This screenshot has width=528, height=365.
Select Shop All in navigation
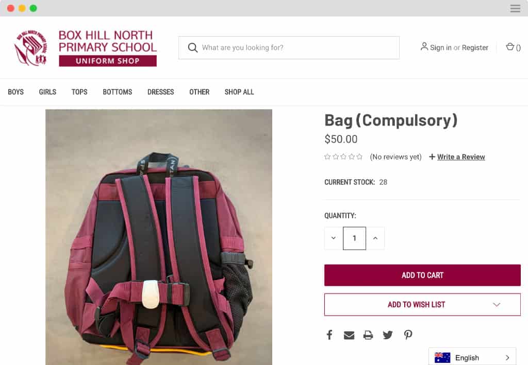(x=239, y=92)
